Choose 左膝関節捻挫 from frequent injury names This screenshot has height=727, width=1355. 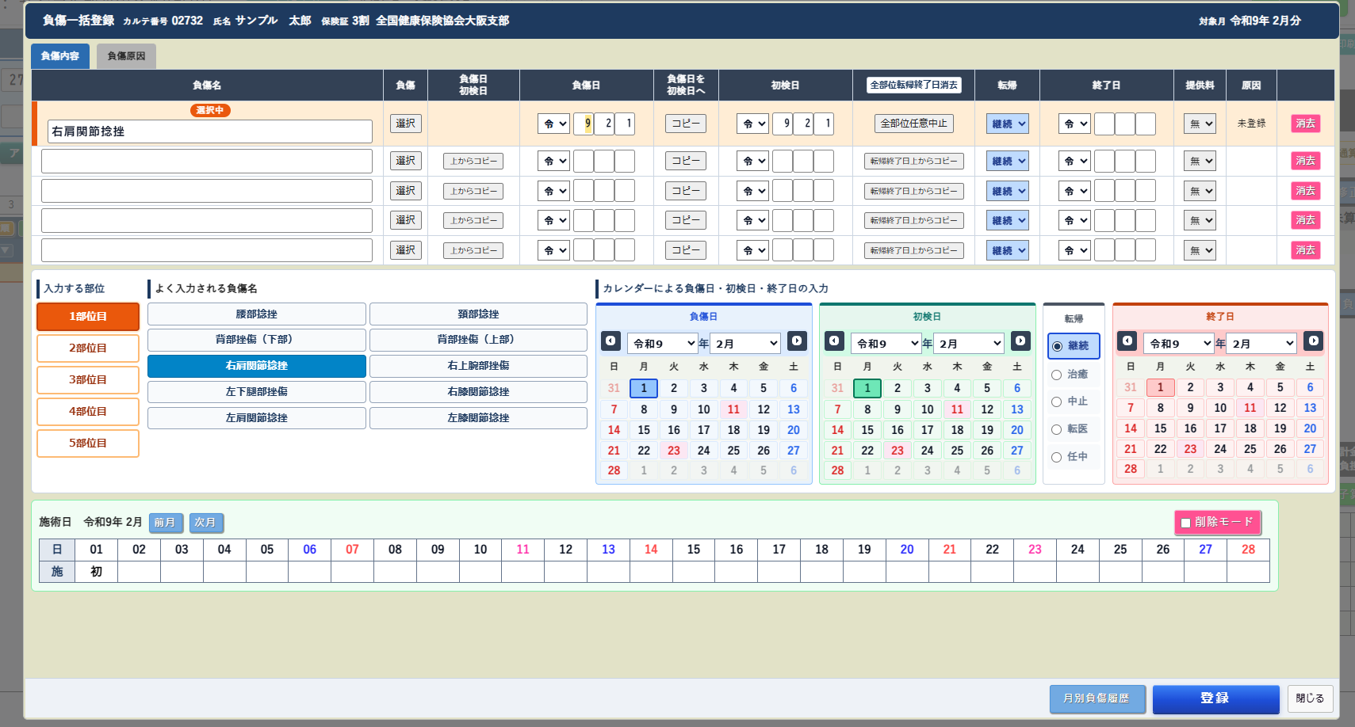click(x=478, y=418)
